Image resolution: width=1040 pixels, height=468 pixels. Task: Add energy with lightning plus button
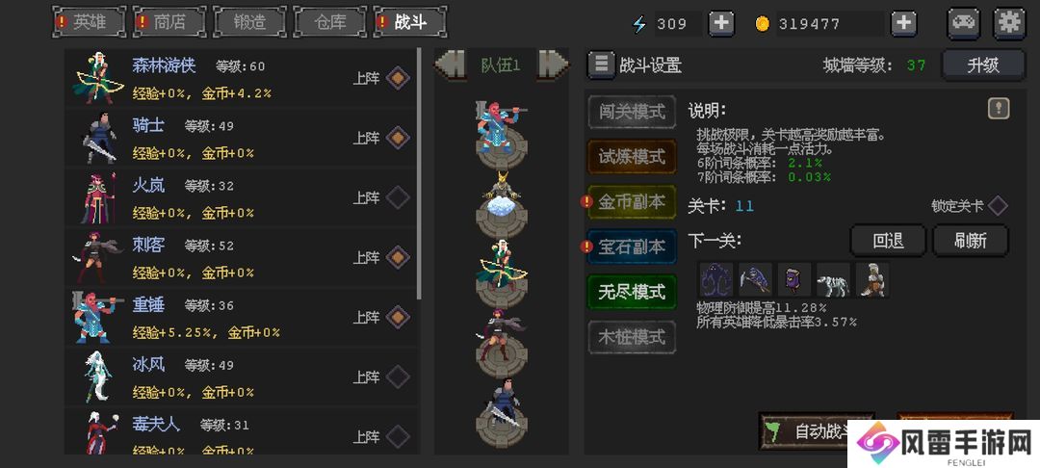pyautogui.click(x=721, y=24)
